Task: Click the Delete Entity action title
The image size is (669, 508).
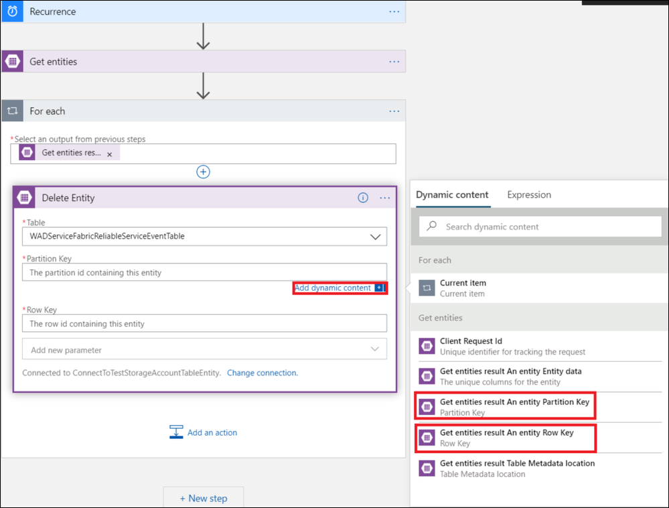Action: point(68,198)
